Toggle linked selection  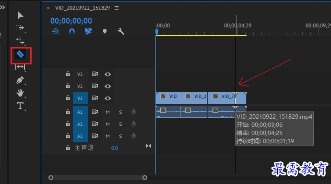pyautogui.click(x=88, y=31)
